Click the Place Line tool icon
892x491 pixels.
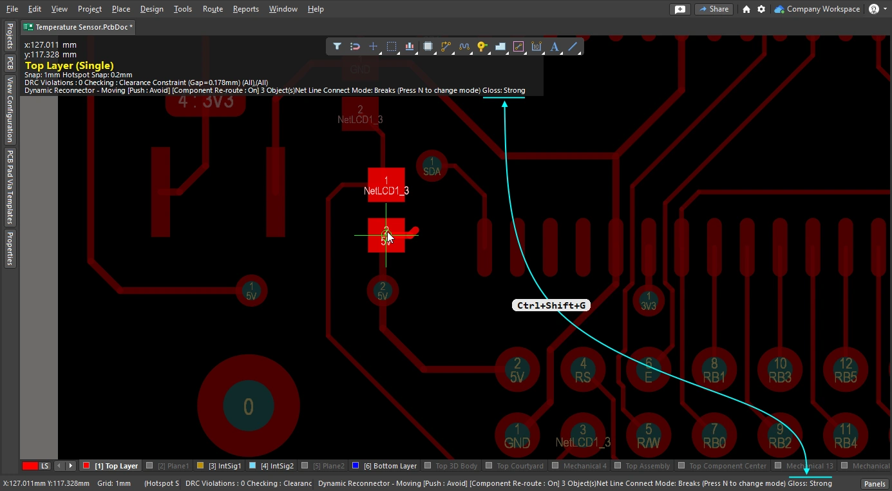coord(573,46)
